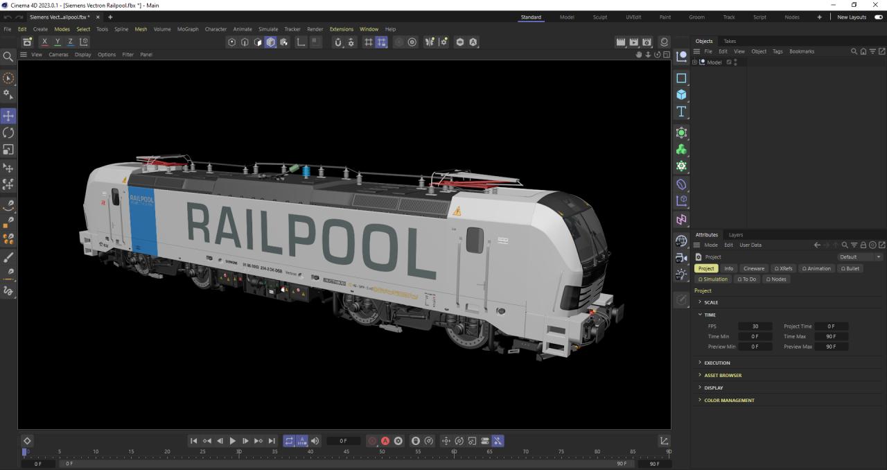Select the Move tool in left toolbar
The width and height of the screenshot is (887, 470).
pos(8,116)
